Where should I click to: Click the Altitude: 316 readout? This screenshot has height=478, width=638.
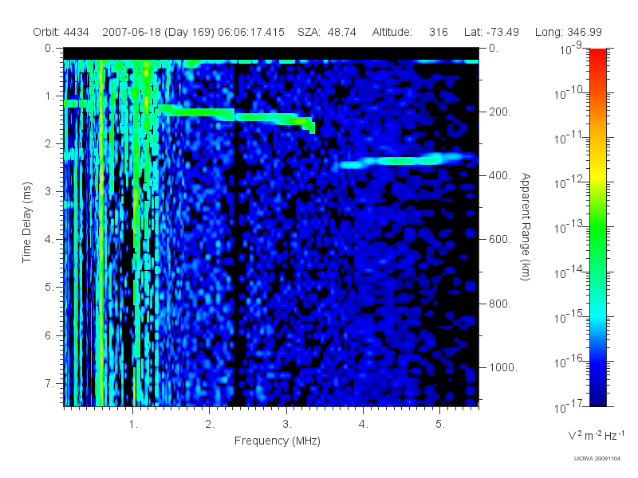pos(410,32)
